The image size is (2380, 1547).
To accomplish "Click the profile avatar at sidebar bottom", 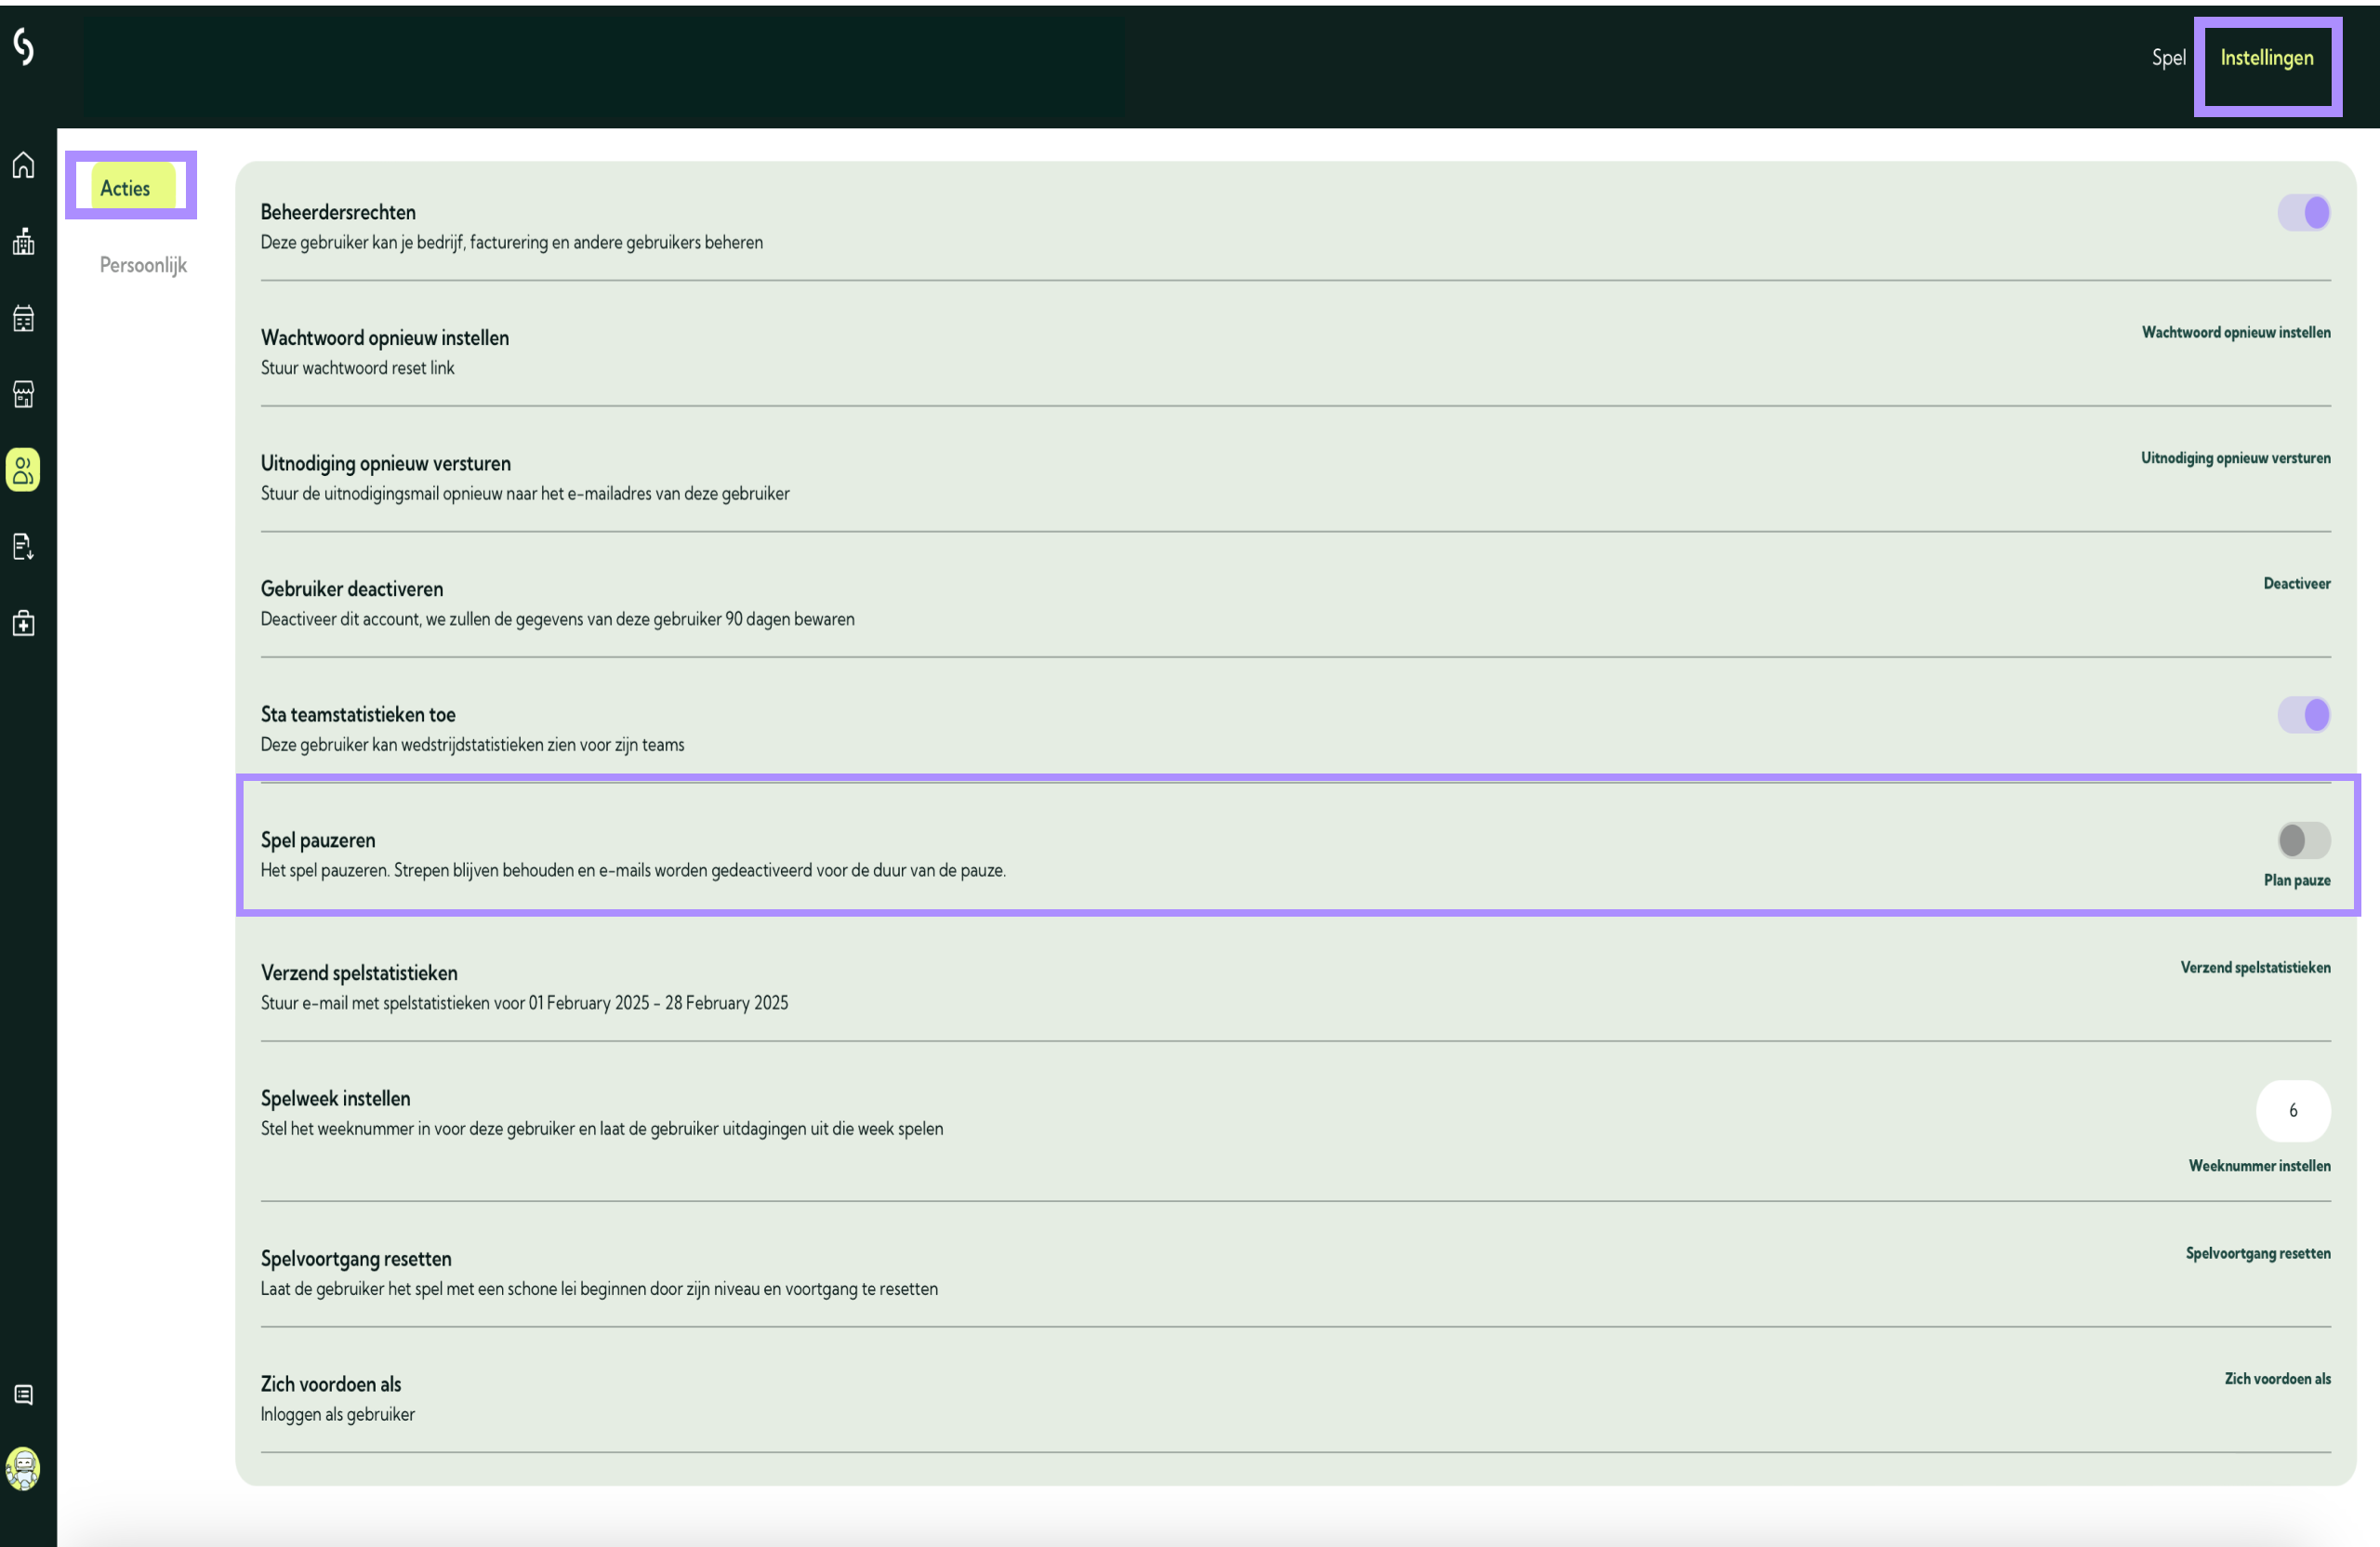I will tap(24, 1469).
